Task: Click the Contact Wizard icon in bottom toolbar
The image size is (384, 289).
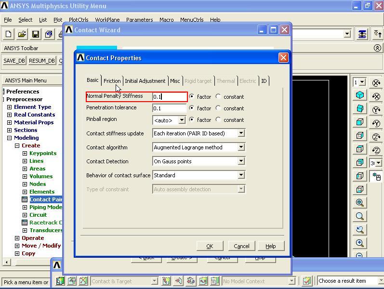Action: pos(60,281)
